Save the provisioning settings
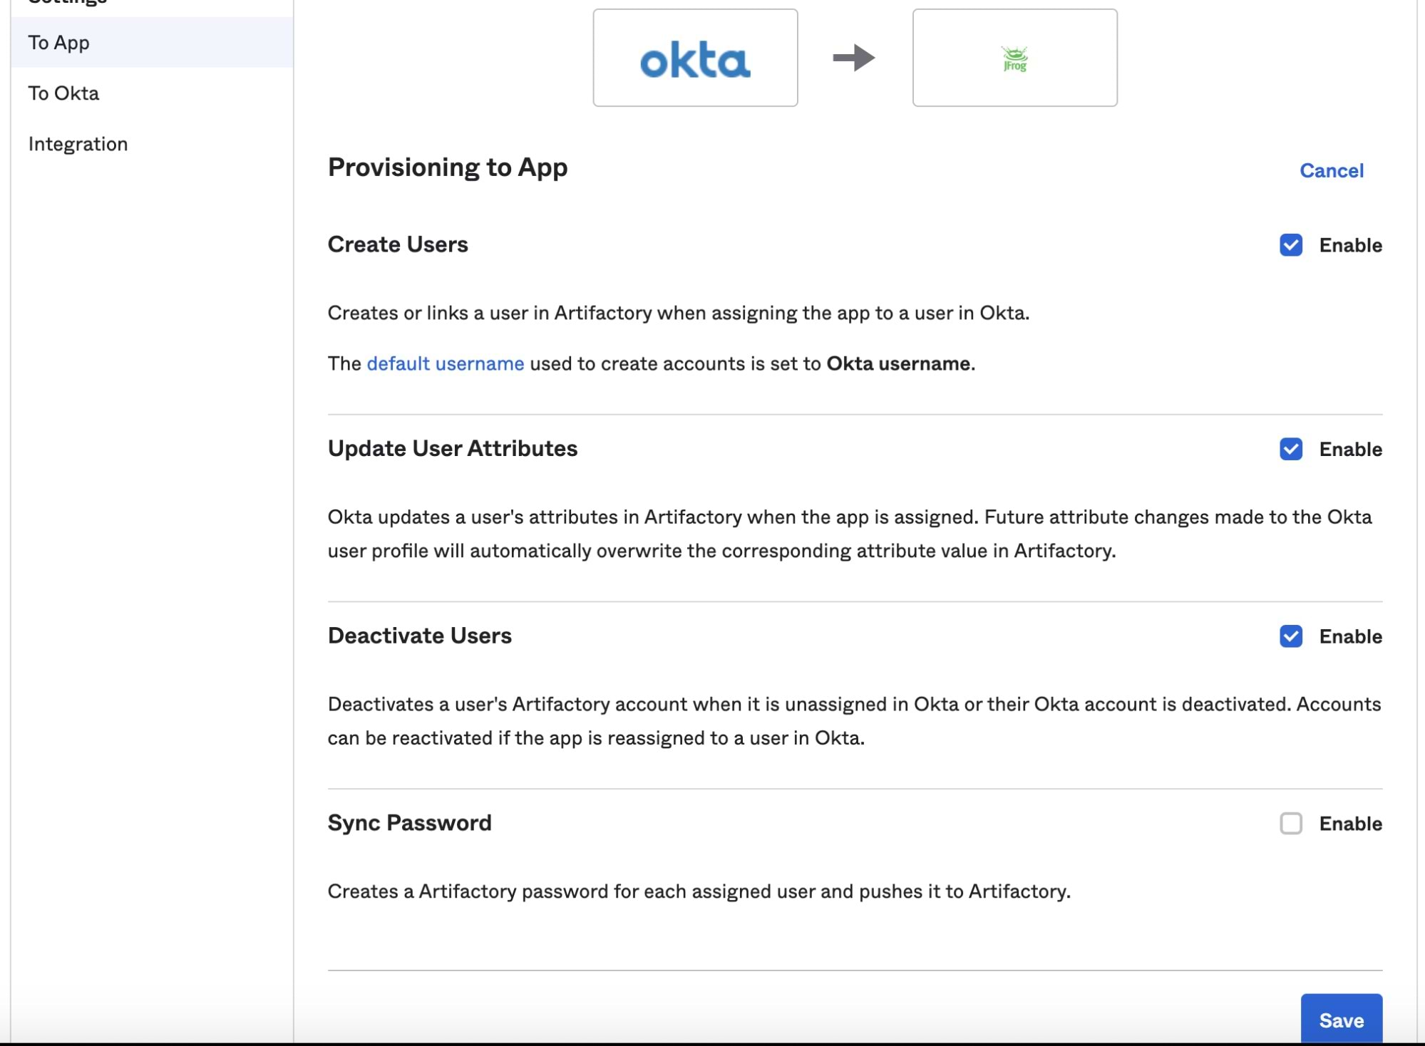 [x=1341, y=1020]
